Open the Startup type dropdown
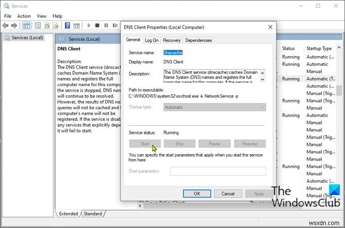The height and width of the screenshot is (228, 345). pyautogui.click(x=214, y=107)
